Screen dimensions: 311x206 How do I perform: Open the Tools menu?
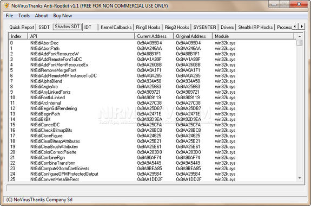pyautogui.click(x=24, y=16)
